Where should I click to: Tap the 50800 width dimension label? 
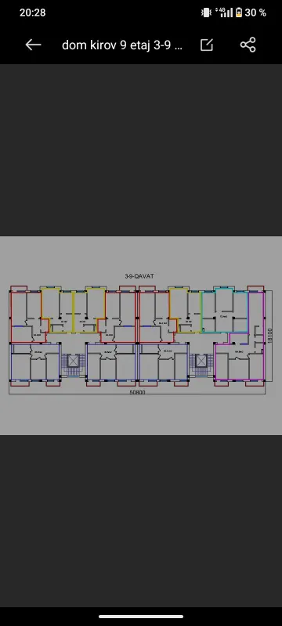[x=137, y=393]
